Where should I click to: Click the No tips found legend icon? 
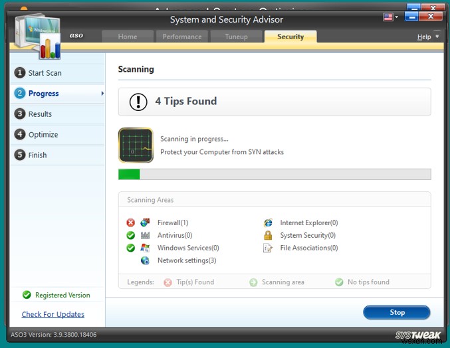(339, 282)
